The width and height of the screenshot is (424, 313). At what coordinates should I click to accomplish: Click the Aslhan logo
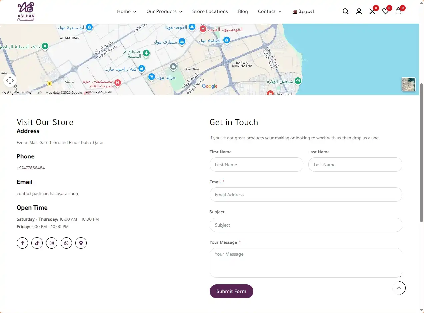tap(26, 11)
